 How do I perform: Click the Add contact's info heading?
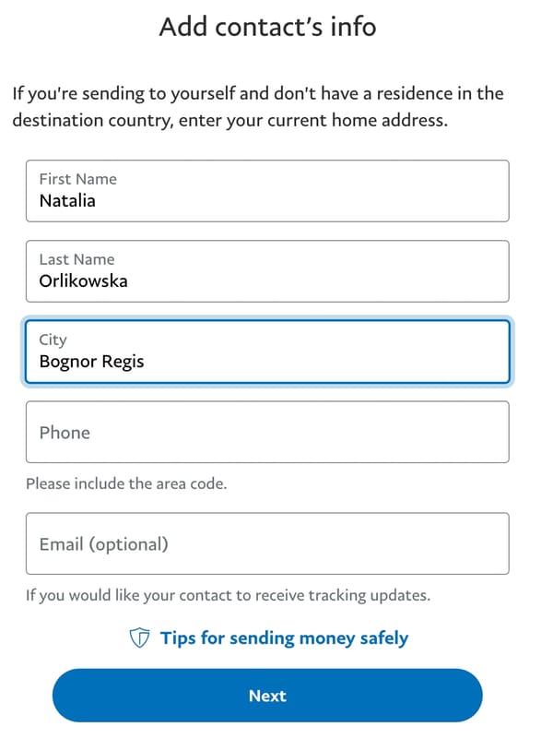(268, 27)
